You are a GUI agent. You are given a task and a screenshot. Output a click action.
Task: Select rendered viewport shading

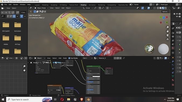point(166,8)
